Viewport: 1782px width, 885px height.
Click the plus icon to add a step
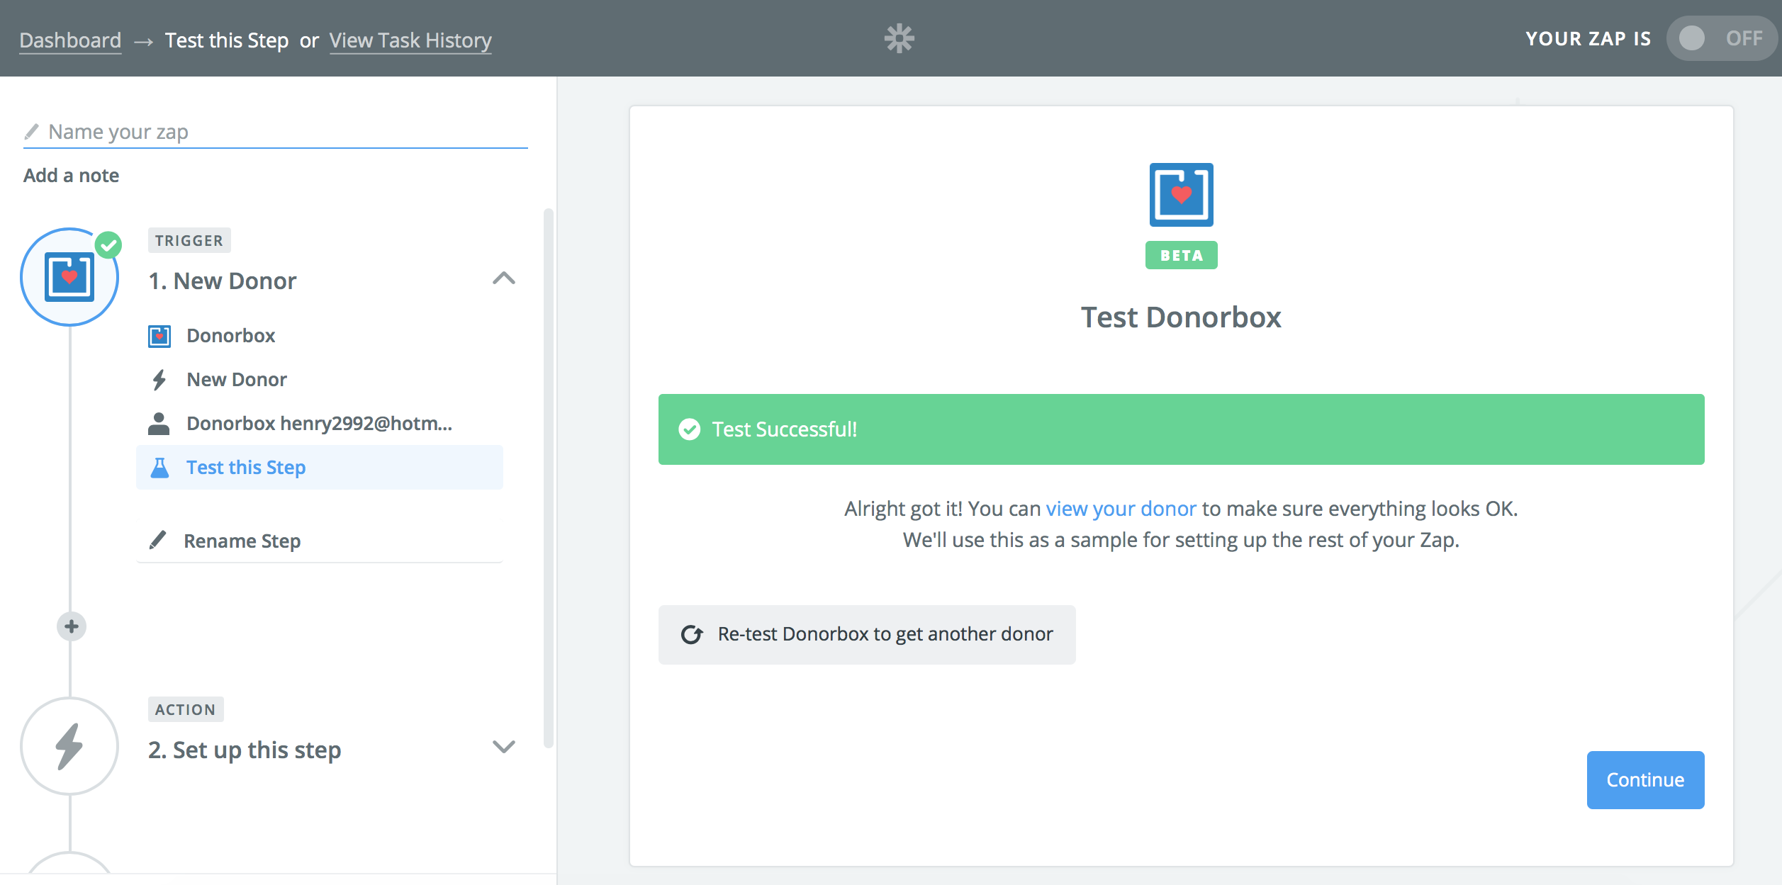tap(72, 626)
